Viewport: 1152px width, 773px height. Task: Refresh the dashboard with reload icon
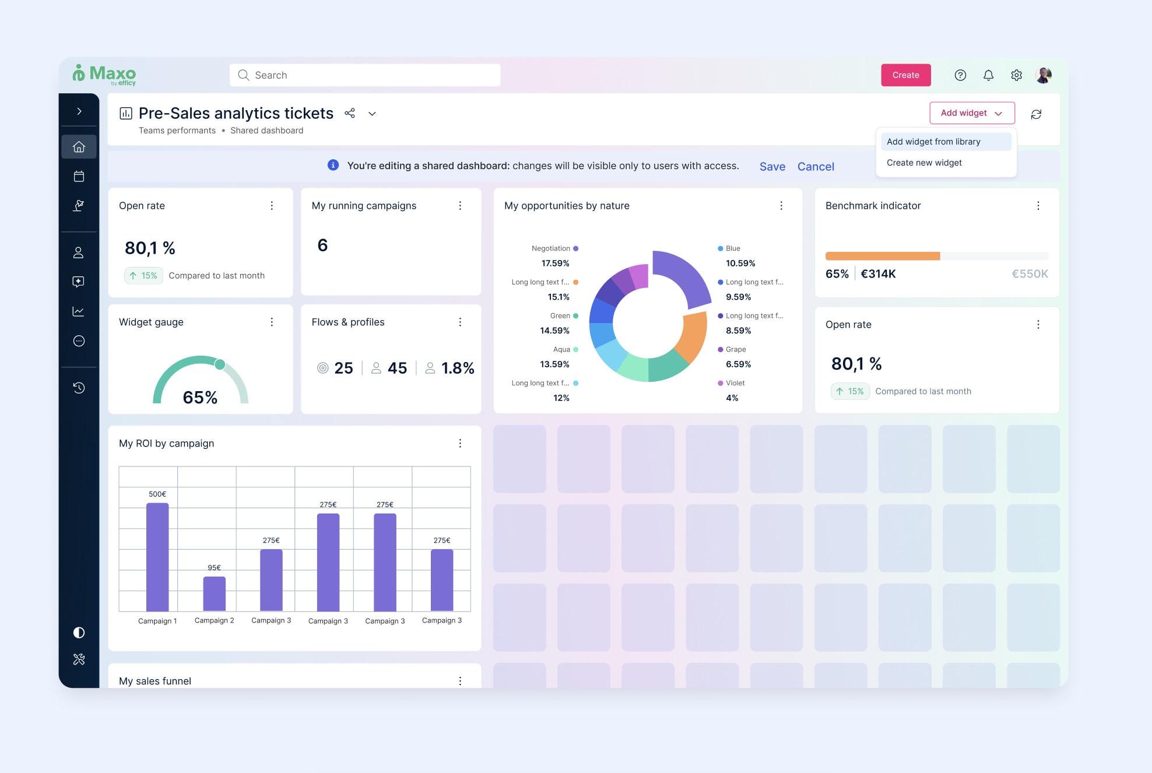point(1036,114)
